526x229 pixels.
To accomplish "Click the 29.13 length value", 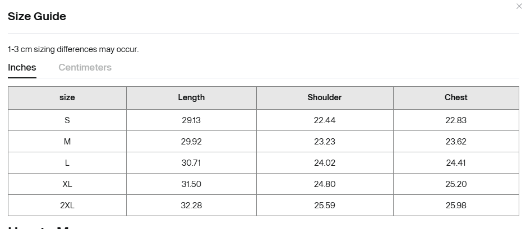I will (x=191, y=120).
